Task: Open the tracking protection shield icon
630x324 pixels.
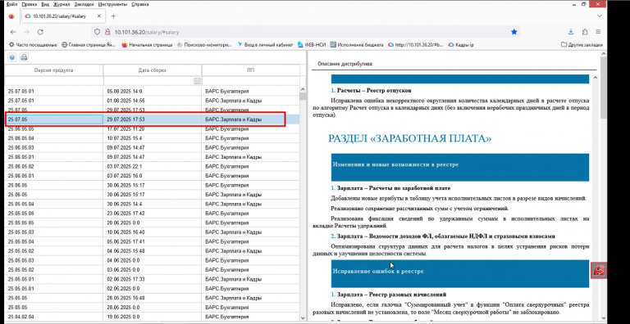Action: tap(97, 32)
